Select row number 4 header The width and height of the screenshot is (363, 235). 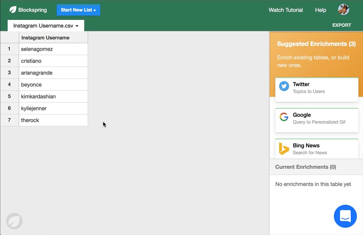[x=10, y=85]
